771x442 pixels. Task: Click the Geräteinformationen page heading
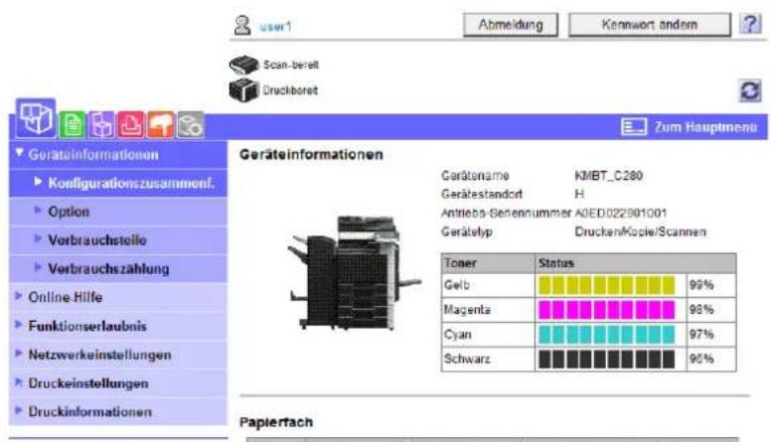[x=311, y=155]
